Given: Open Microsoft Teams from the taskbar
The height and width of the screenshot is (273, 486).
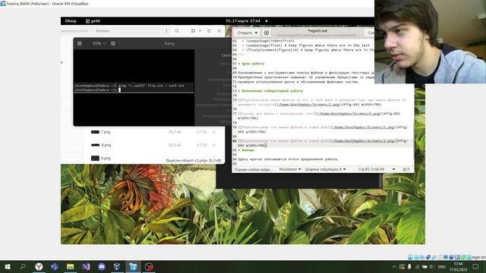Looking at the screenshot, I should 55,266.
